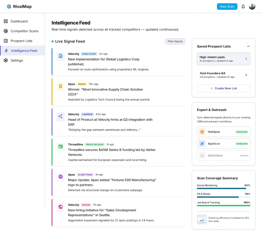The height and width of the screenshot is (236, 262).
Task: Open the Head of Product SAP integration headline
Action: click(x=110, y=122)
